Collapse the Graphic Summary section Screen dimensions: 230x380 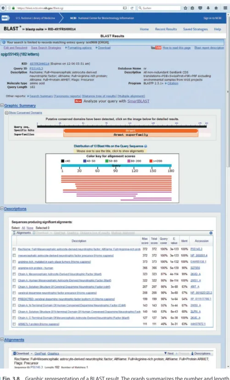coord(2,105)
